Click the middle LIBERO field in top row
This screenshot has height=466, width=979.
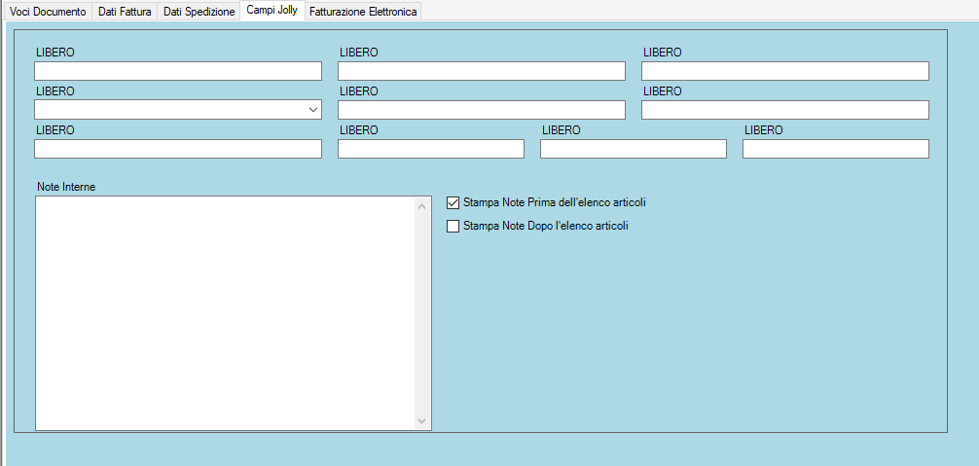pos(482,71)
